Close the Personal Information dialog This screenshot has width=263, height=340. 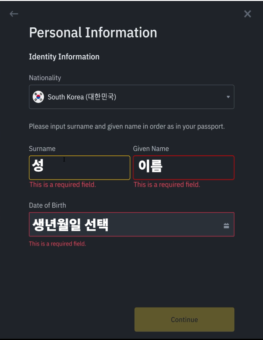247,14
